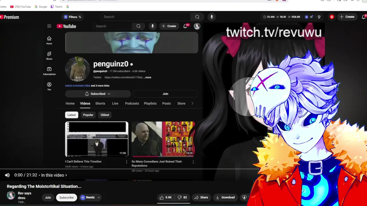This screenshot has height=206, width=367.
Task: Open the 'Rev says desu' channel name
Action: [25, 195]
